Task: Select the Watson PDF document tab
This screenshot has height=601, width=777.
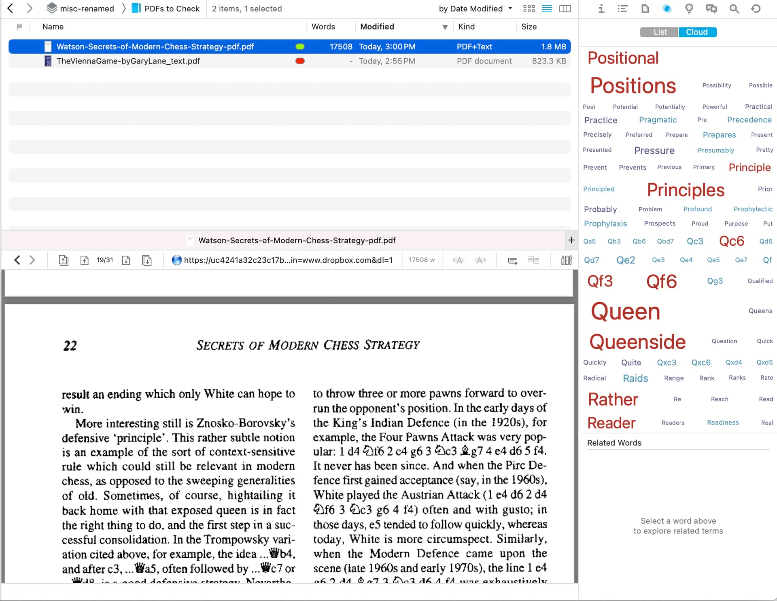Action: tap(296, 240)
